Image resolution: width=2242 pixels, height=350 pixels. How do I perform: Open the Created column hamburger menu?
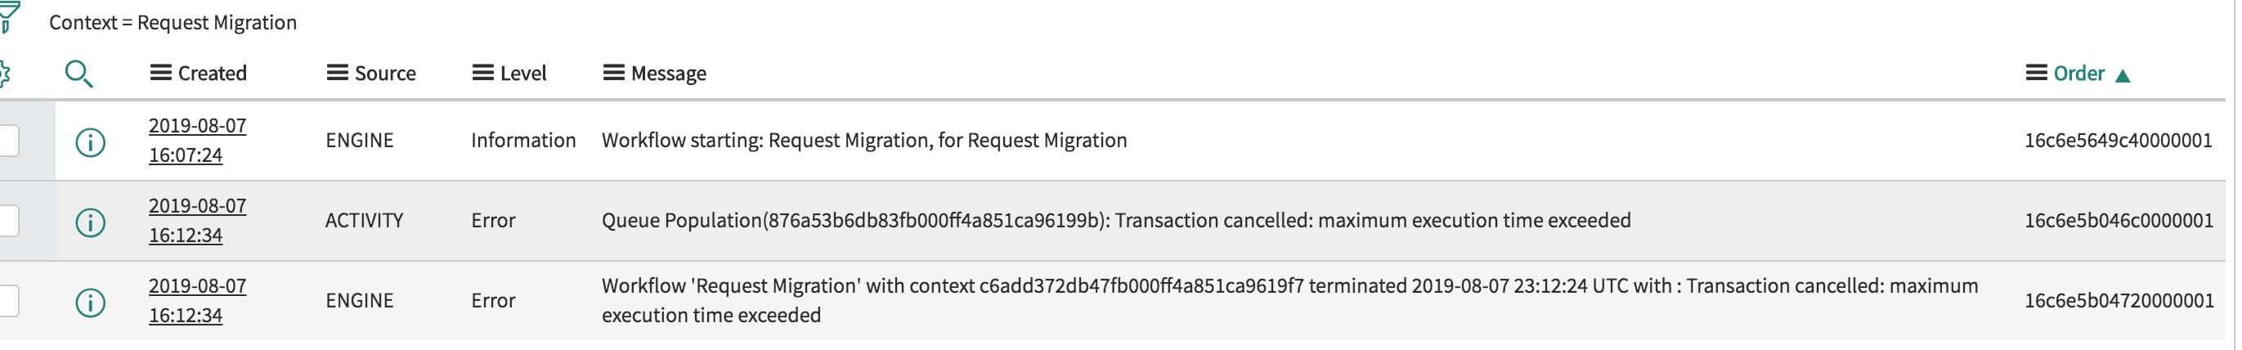(x=161, y=73)
